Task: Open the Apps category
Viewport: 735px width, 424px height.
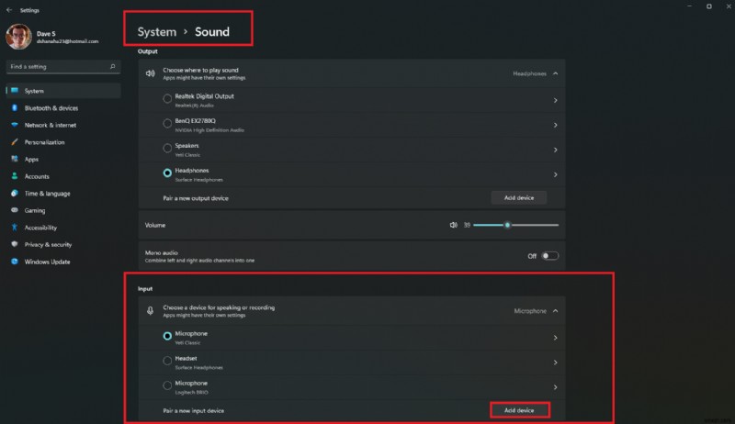Action: (x=63, y=159)
